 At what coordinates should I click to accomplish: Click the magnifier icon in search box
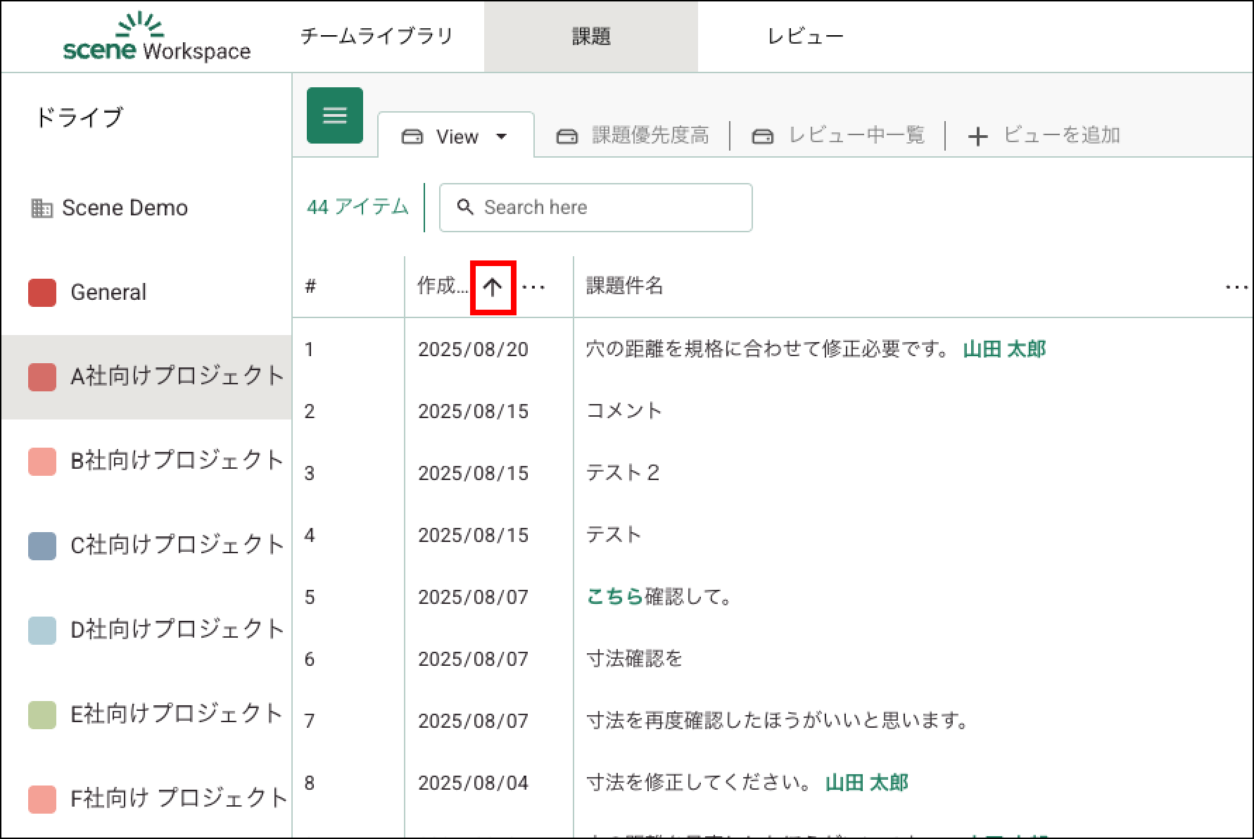pyautogui.click(x=465, y=207)
